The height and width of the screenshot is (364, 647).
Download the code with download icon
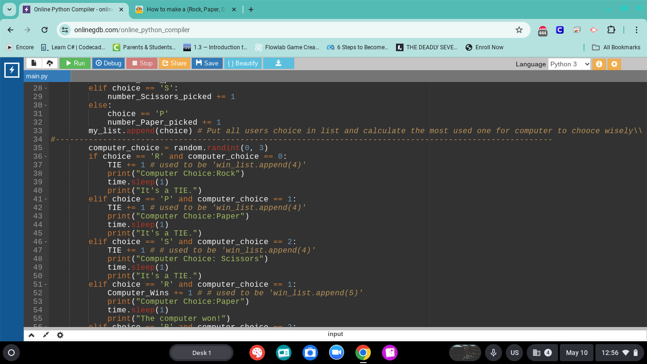point(279,63)
